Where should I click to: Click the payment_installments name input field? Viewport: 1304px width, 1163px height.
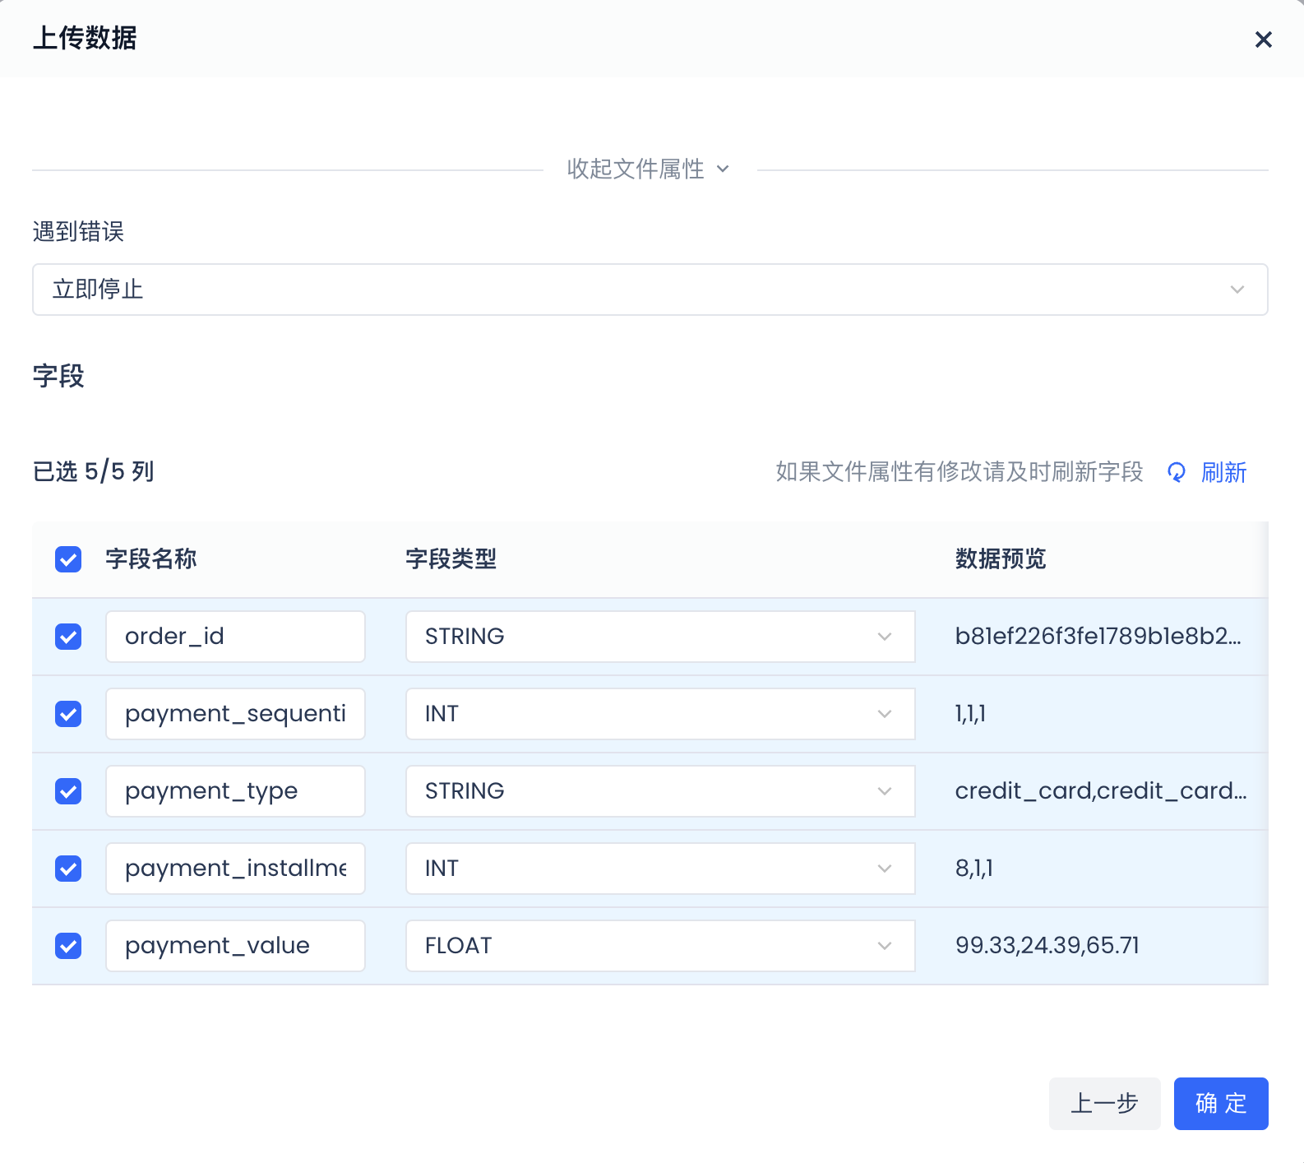pos(235,869)
